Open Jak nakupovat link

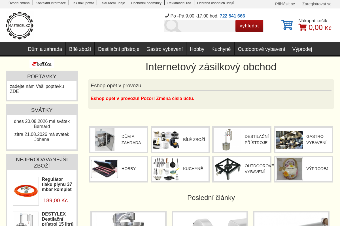(x=83, y=3)
